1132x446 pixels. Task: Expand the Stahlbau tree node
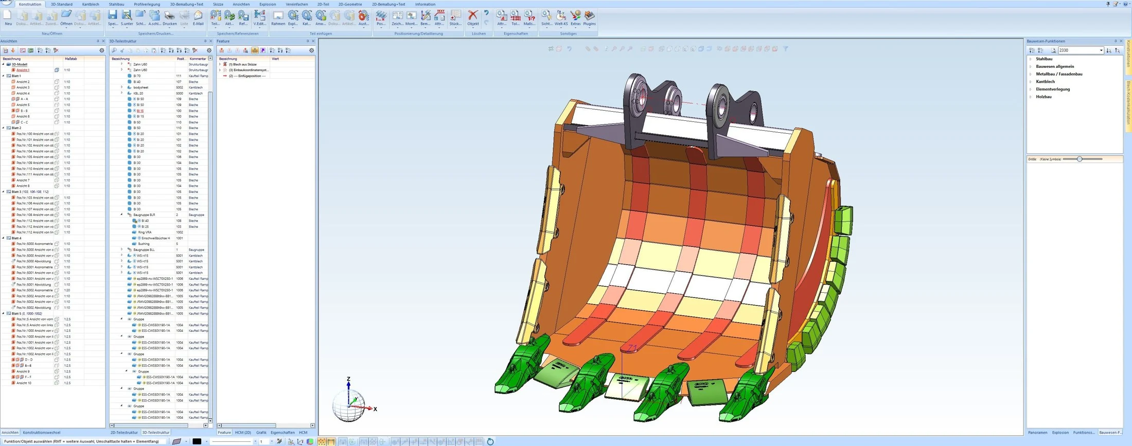(1031, 59)
